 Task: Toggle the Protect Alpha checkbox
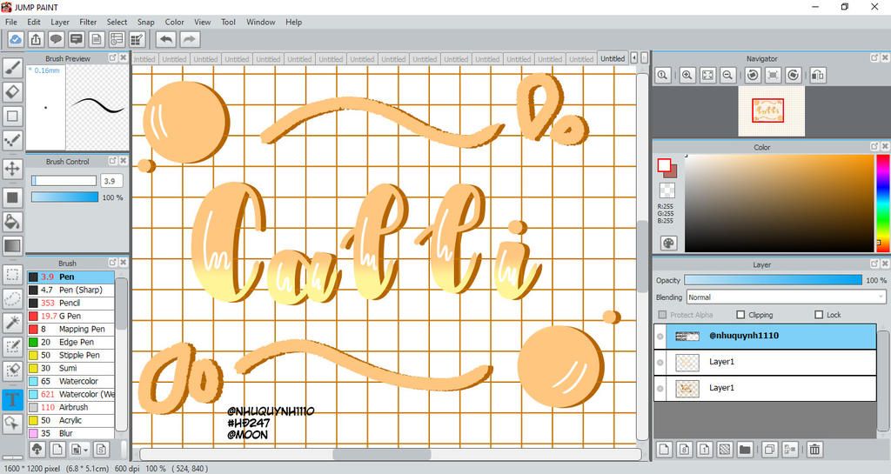point(662,315)
